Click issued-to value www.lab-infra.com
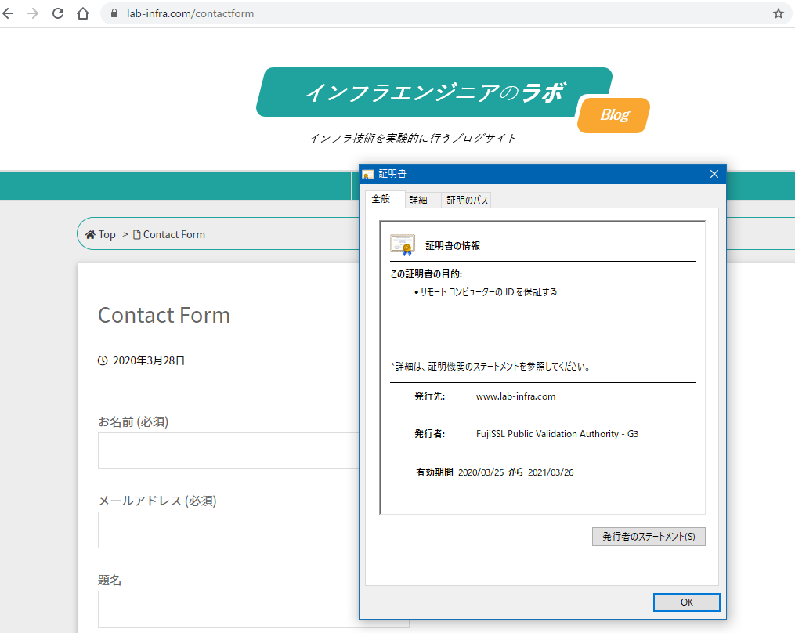The width and height of the screenshot is (795, 633). coord(515,396)
